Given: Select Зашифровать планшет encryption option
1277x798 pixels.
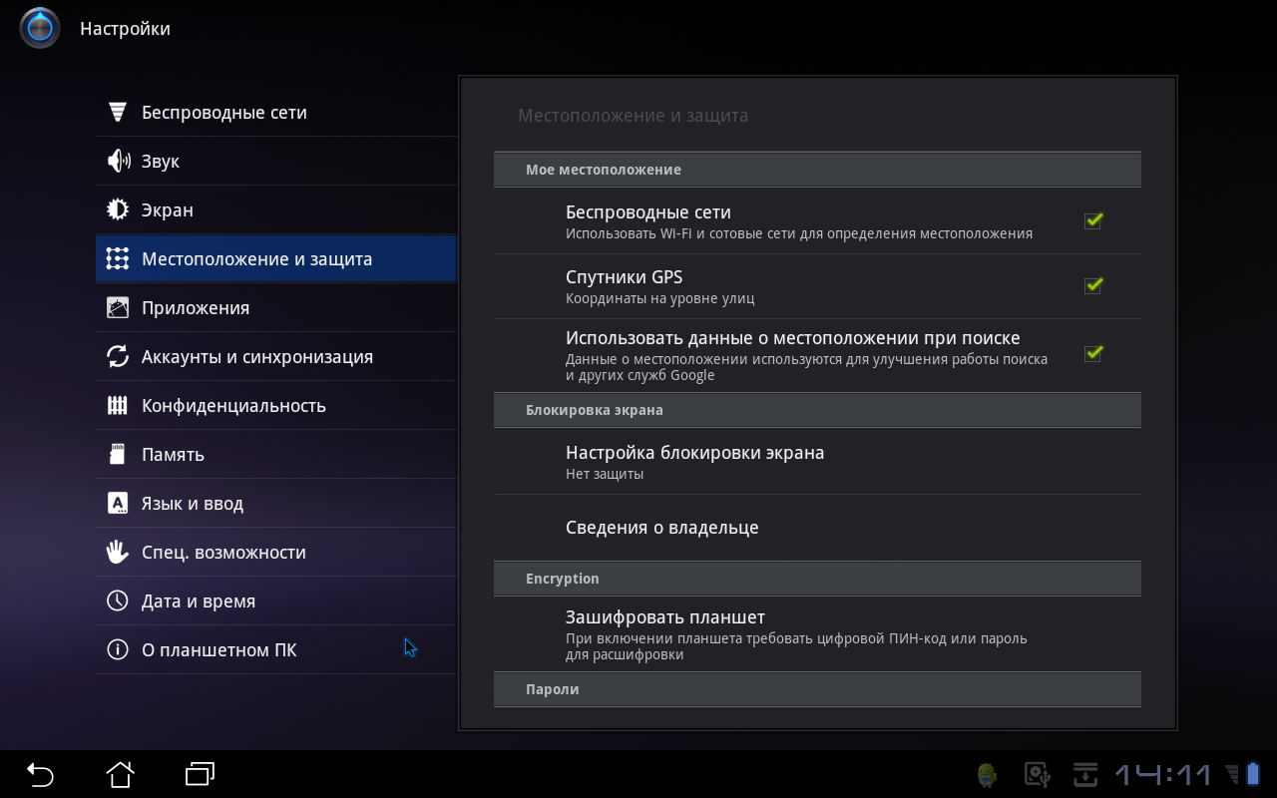Looking at the screenshot, I should click(x=665, y=628).
